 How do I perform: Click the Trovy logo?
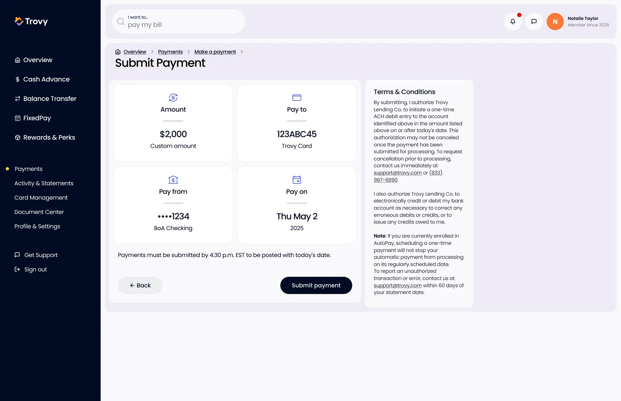click(x=31, y=21)
